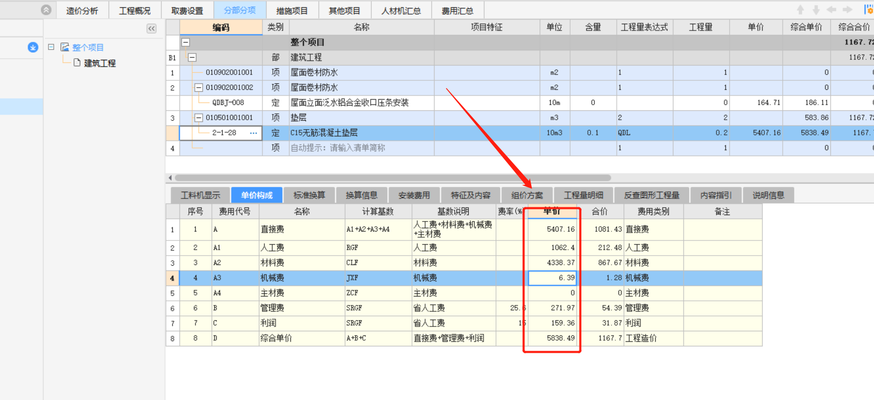Click the 机械费 unit price field 6.39

(x=552, y=278)
